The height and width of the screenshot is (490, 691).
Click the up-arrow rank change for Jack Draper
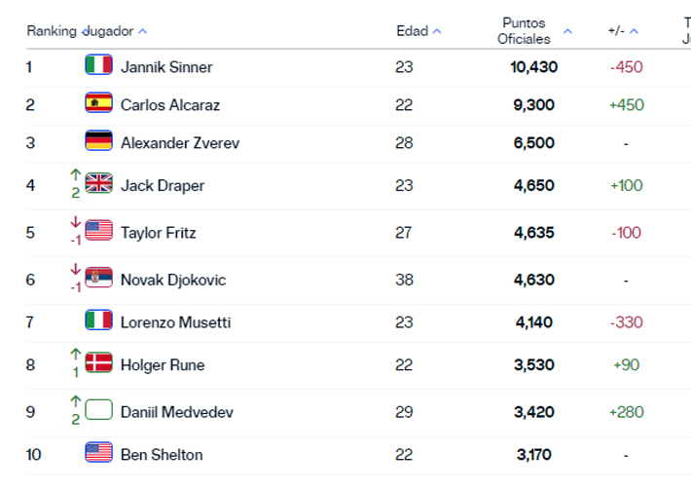[75, 175]
